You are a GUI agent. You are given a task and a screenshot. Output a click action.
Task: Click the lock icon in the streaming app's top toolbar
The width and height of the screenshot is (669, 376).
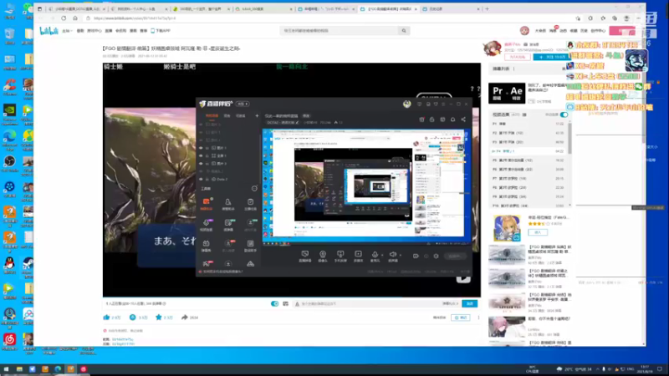point(432,119)
